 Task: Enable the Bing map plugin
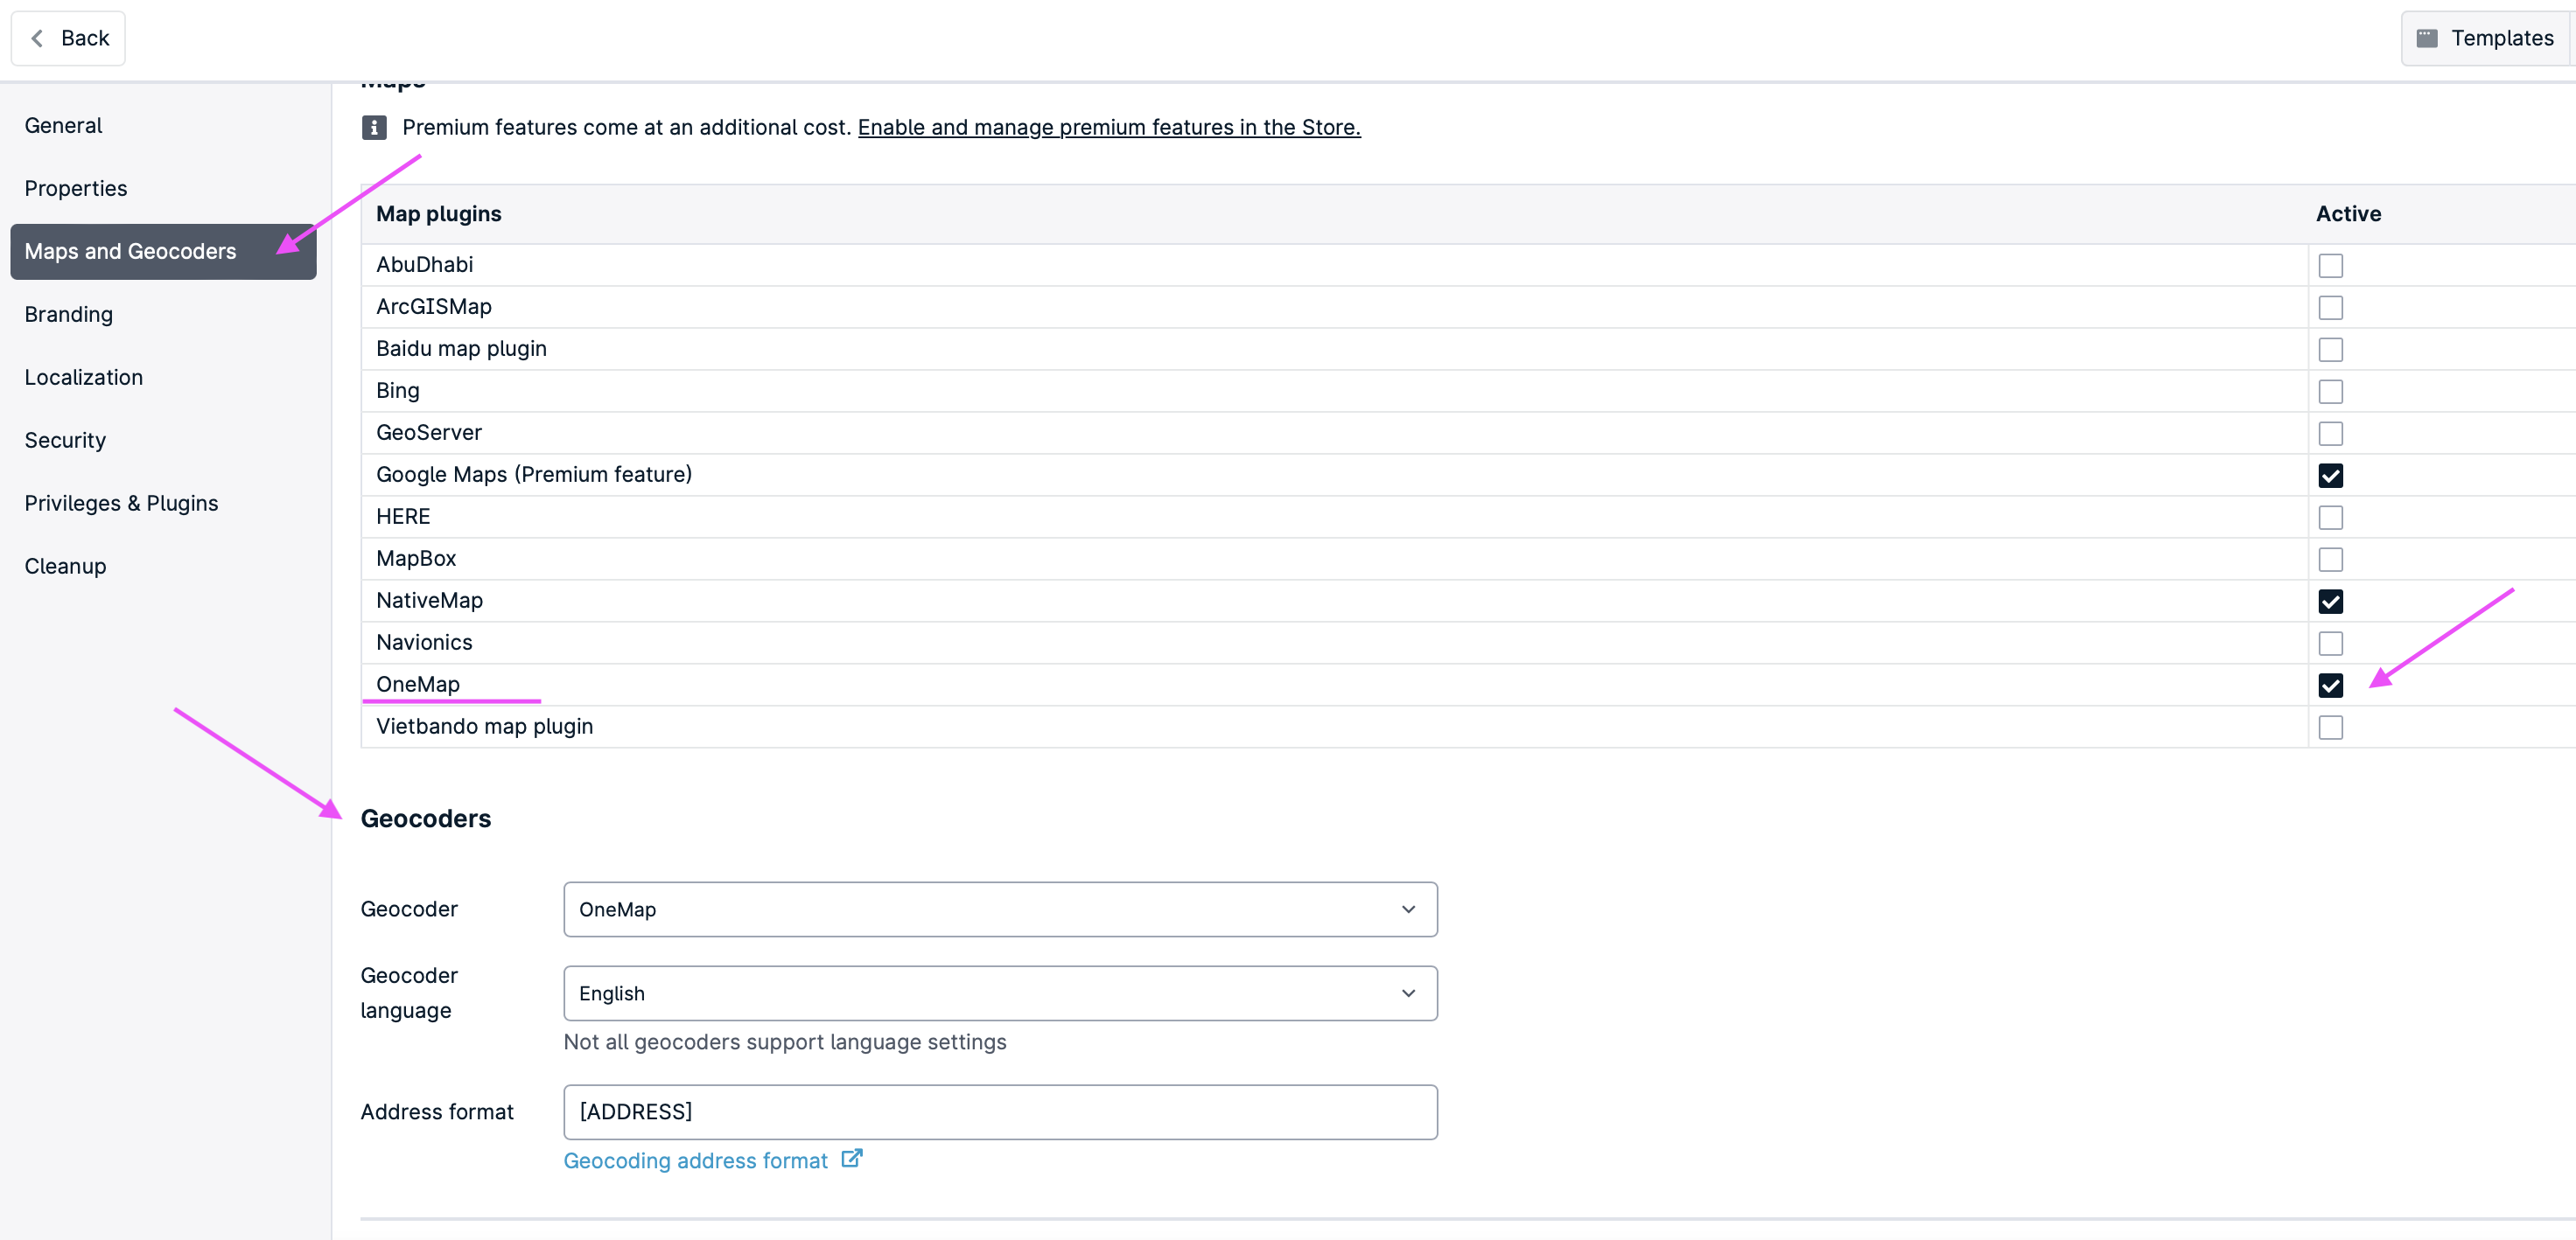pos(2331,391)
